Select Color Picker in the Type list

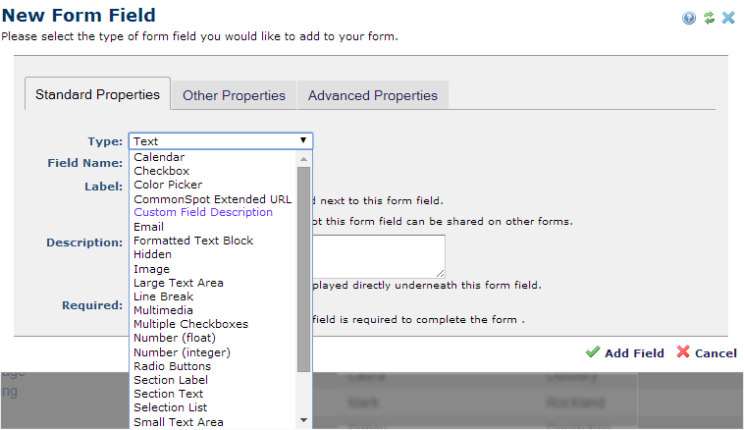click(x=168, y=185)
